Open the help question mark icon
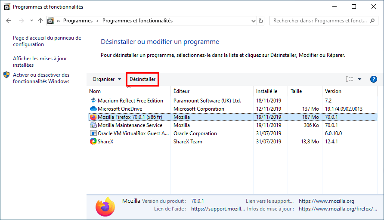384x220 pixels. tap(374, 79)
